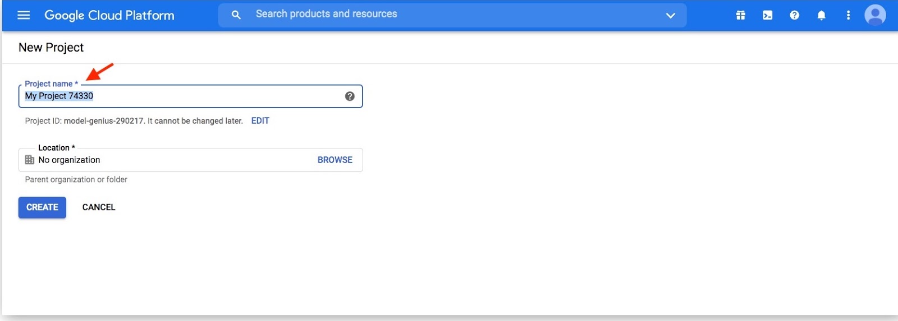Open the hamburger navigation menu
The image size is (898, 321).
24,15
